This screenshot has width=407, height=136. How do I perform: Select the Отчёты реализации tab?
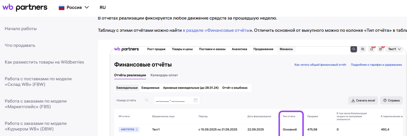[130, 75]
